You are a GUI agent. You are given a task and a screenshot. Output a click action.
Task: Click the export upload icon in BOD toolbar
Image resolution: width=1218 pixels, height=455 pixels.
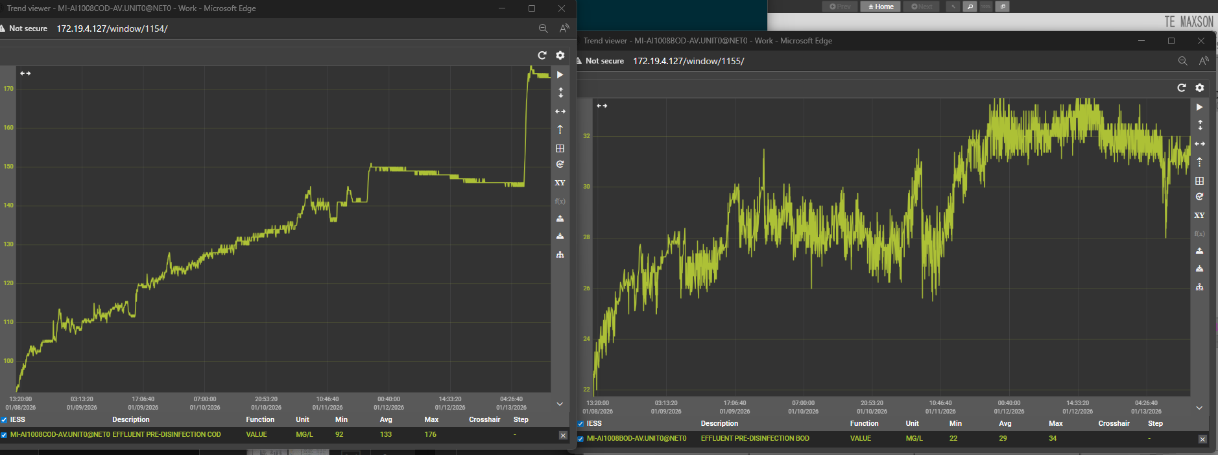click(x=1200, y=251)
